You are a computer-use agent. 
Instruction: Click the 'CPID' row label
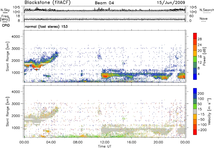coord(6,25)
